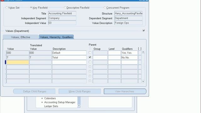Viewport: 201px width, 113px height.
Task: Focus the Independent Segment field Company
Action: [x=62, y=18]
